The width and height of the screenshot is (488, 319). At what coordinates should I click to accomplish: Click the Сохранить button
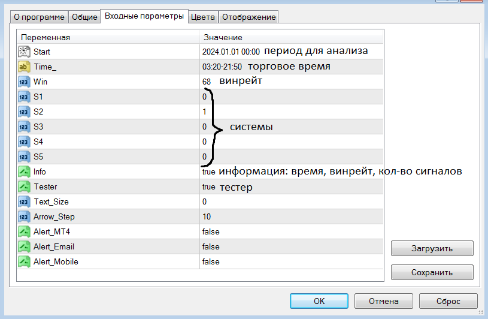(432, 272)
